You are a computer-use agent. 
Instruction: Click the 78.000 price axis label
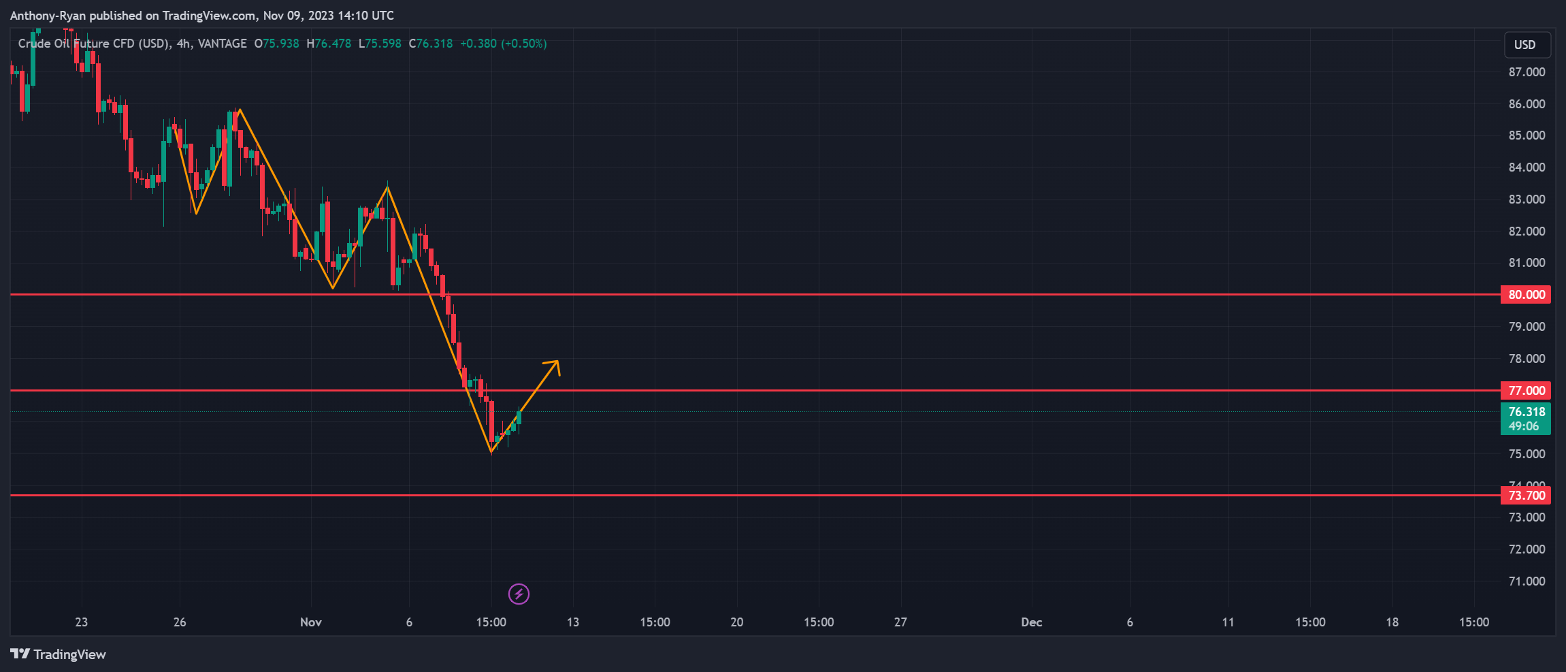[x=1527, y=359]
